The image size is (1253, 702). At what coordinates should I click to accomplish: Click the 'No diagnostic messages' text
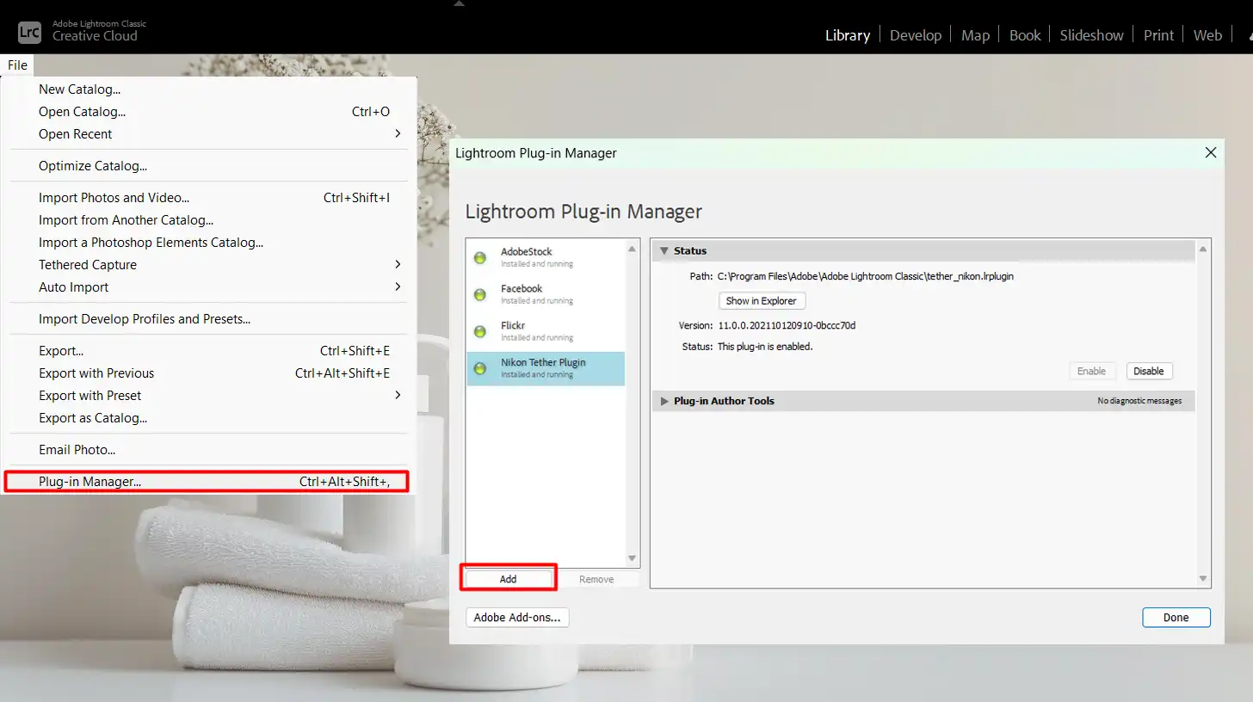tap(1139, 401)
